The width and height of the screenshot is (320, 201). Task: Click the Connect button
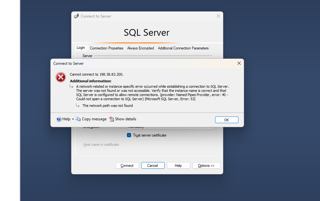[x=127, y=166]
